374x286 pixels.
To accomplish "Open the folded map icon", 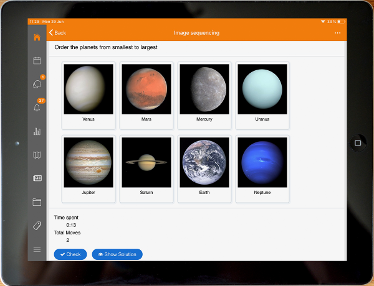I will [x=37, y=155].
